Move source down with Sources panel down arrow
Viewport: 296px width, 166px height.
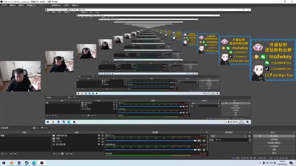(x=71, y=154)
